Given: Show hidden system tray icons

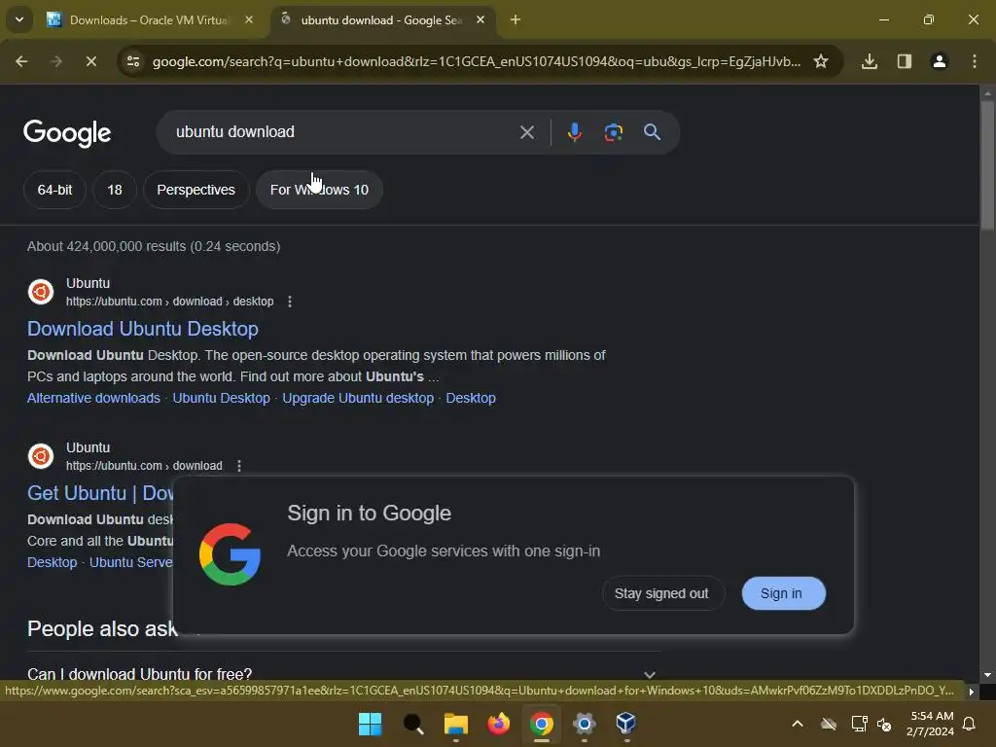Looking at the screenshot, I should click(798, 724).
